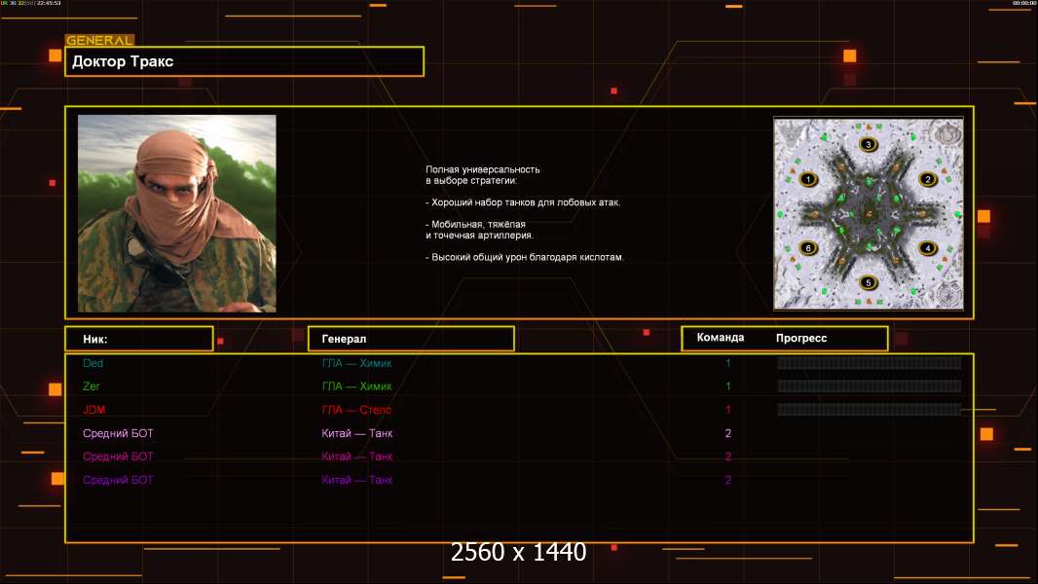Pick start position 3 at the map top
This screenshot has width=1038, height=584.
(869, 145)
